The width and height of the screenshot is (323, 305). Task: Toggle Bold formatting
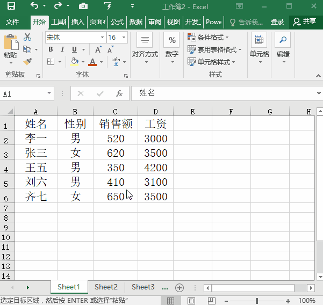click(x=51, y=49)
